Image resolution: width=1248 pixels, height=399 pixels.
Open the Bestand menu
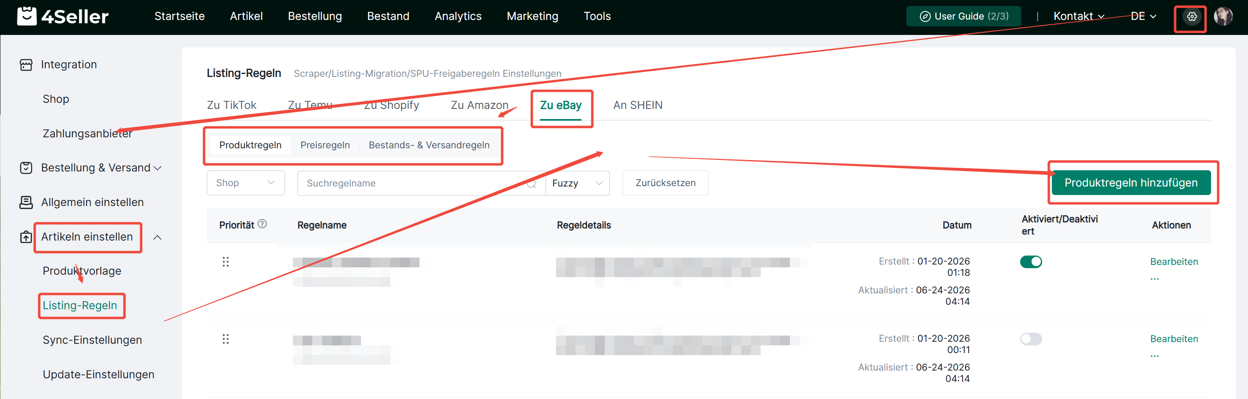pos(388,17)
